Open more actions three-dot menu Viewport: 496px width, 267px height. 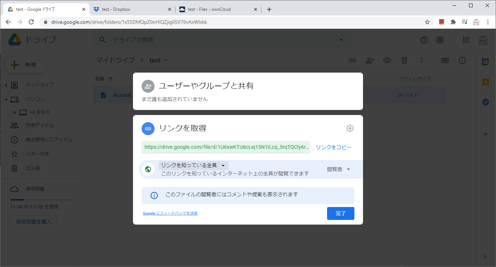(x=422, y=60)
